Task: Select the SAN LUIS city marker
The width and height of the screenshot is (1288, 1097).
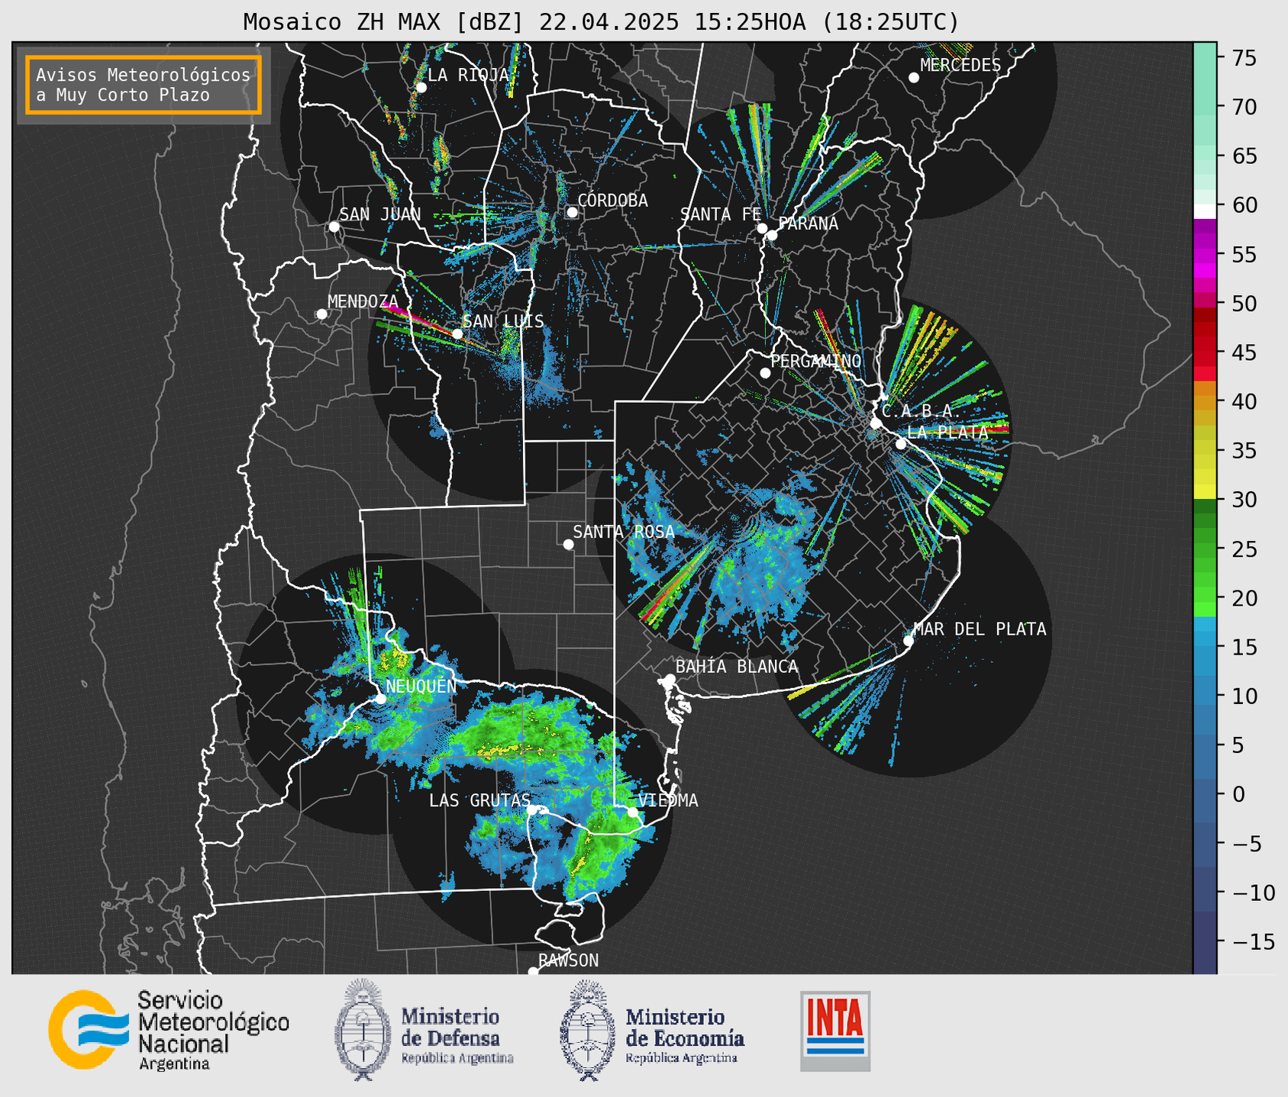Action: point(457,333)
